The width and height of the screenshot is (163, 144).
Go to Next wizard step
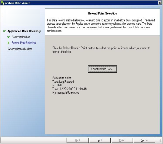point(100,140)
